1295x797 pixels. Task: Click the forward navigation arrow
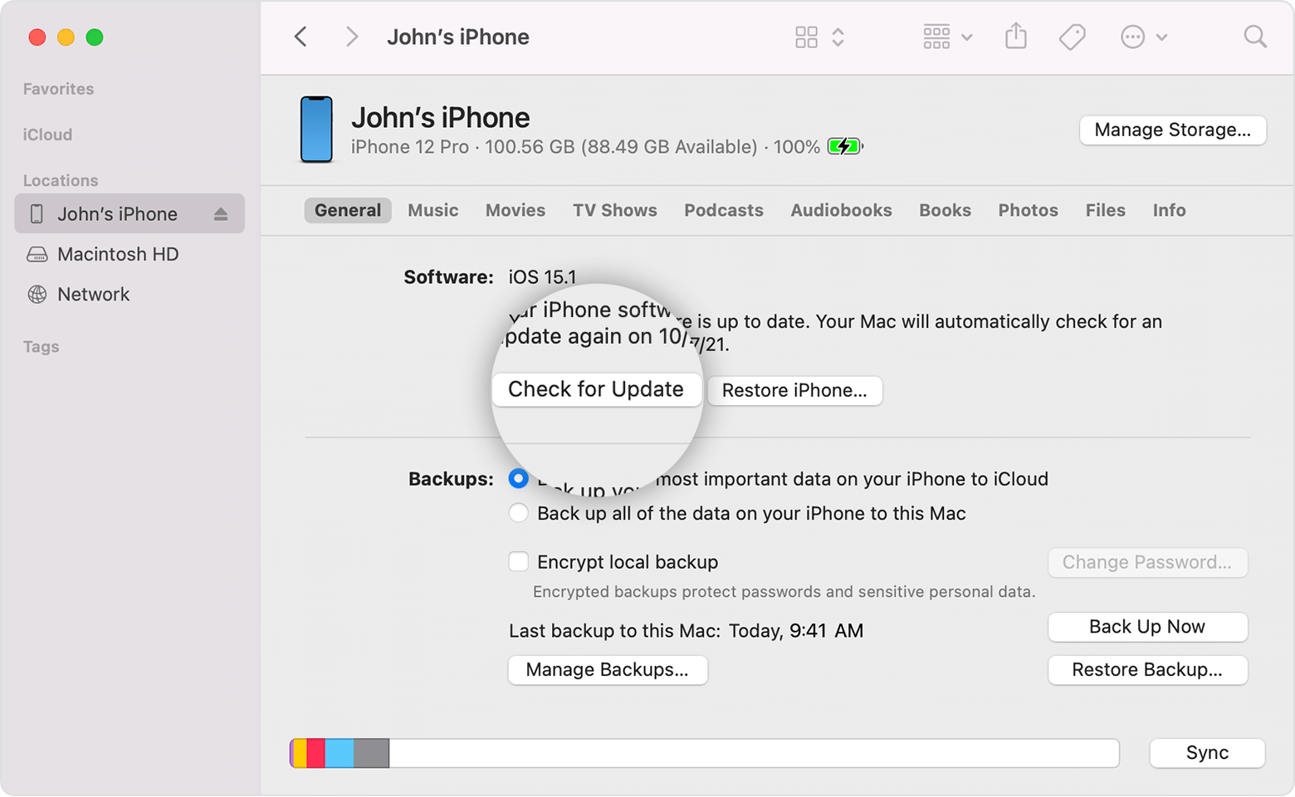352,37
